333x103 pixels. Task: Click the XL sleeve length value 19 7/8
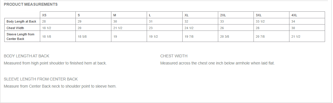pyautogui.click(x=189, y=37)
